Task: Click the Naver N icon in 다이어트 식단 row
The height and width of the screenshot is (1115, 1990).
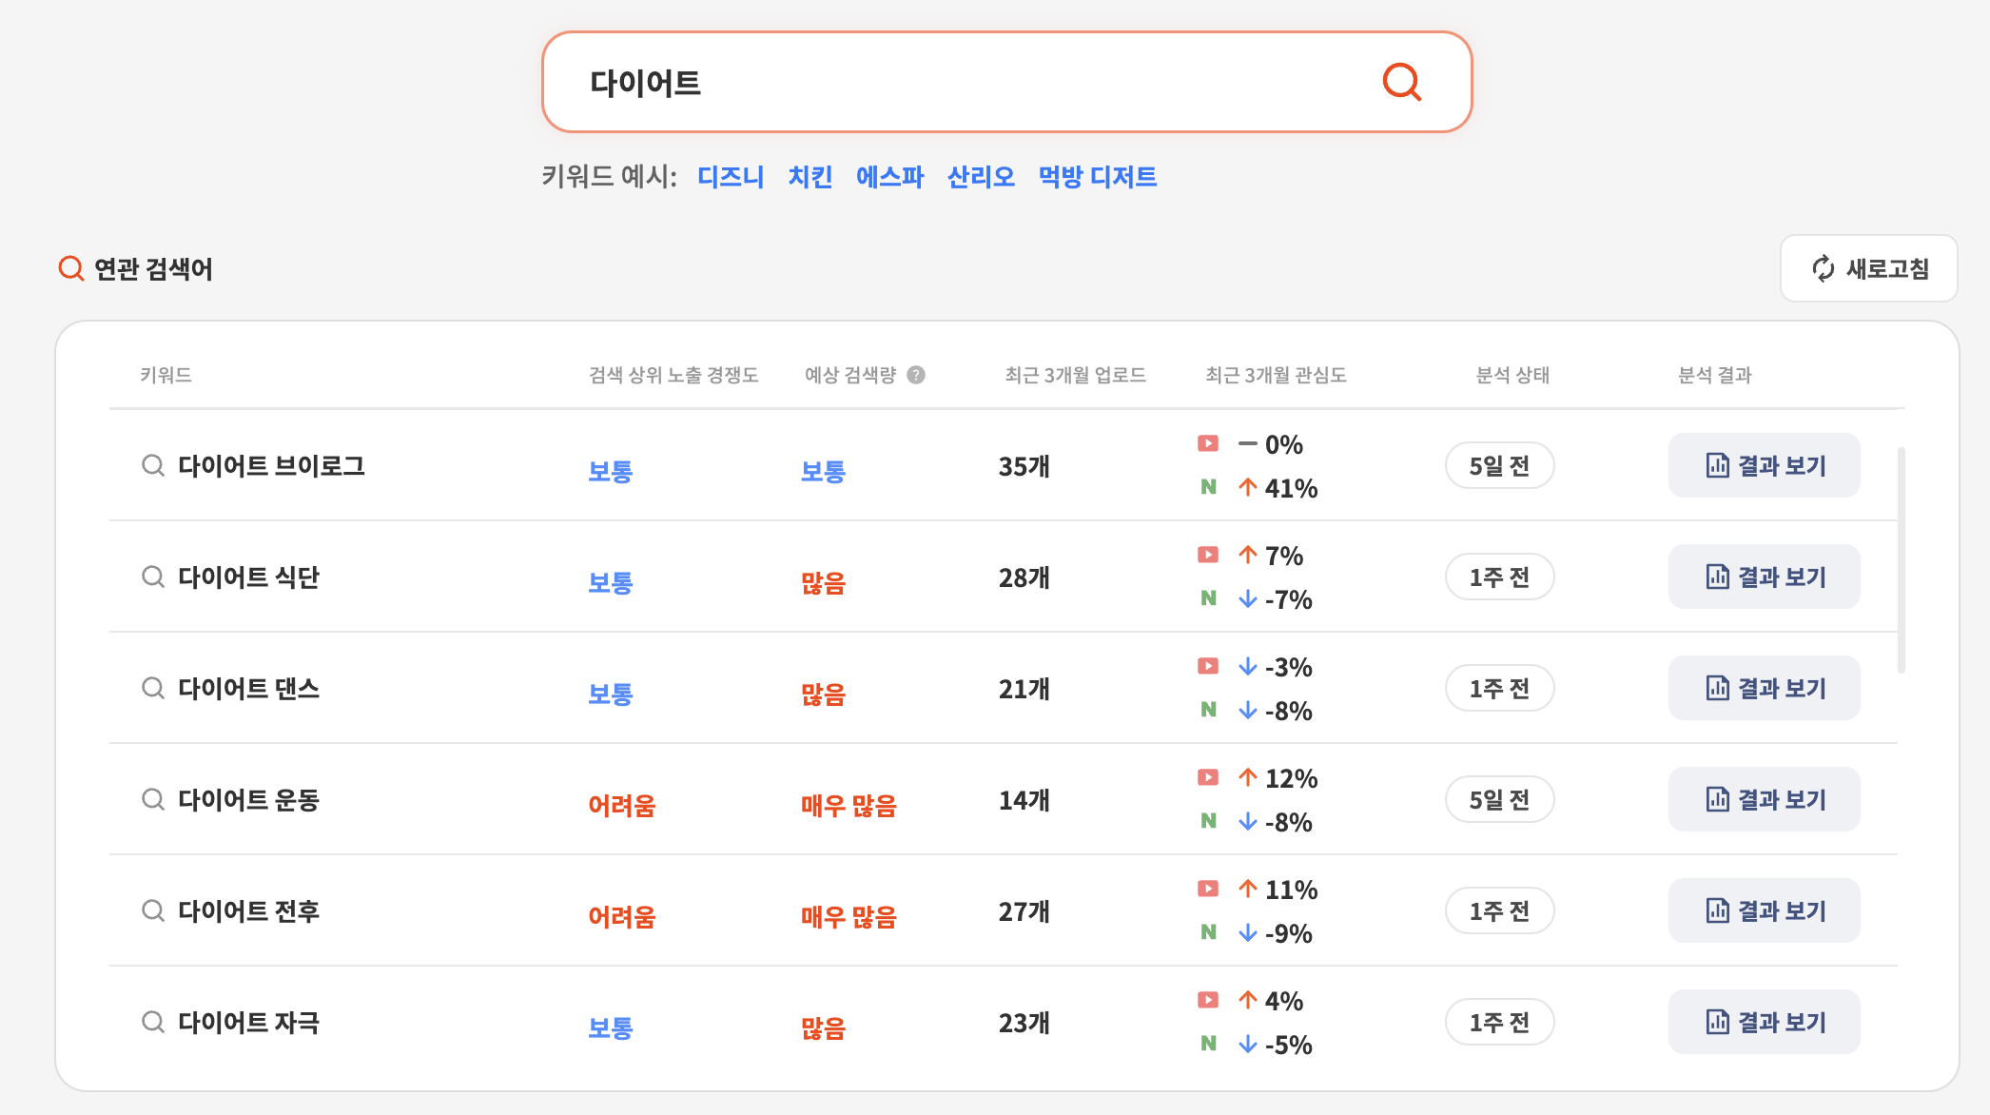Action: click(x=1208, y=598)
